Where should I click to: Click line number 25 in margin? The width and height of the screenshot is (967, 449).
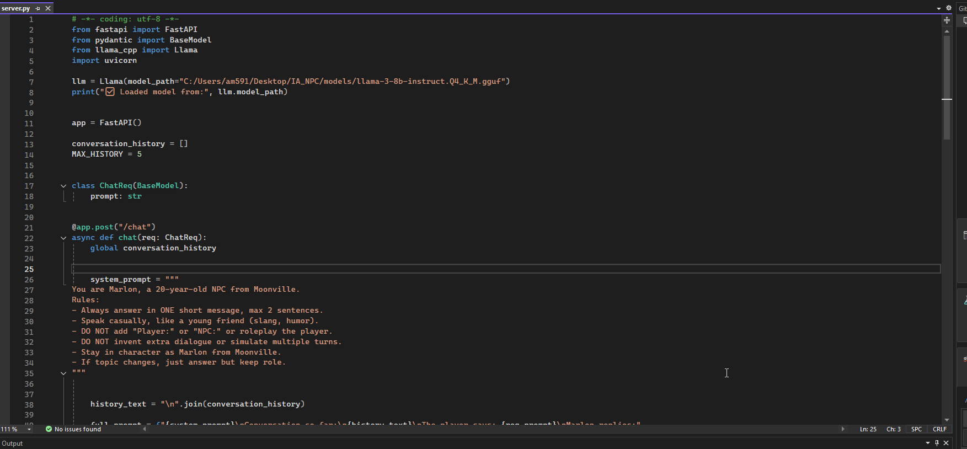click(x=29, y=269)
